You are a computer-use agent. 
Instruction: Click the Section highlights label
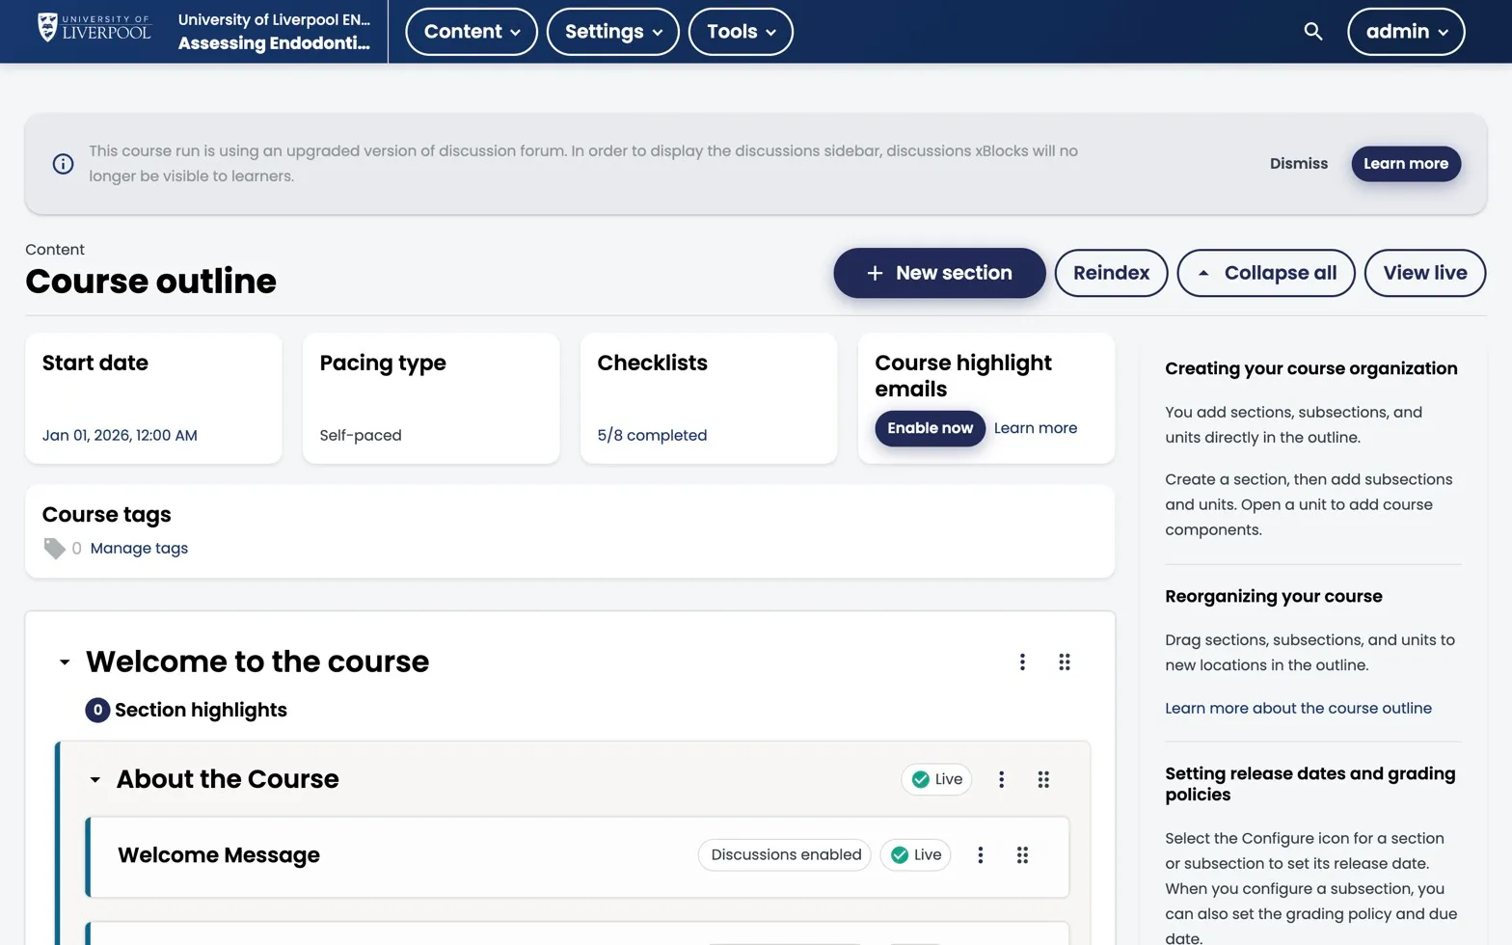point(201,710)
